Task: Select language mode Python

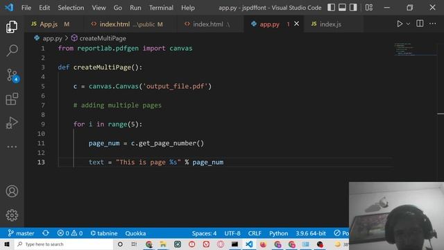Action: [278, 233]
